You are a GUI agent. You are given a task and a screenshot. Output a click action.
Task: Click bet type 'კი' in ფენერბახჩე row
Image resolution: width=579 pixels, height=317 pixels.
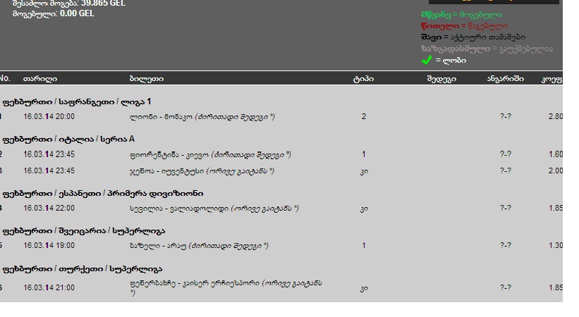(x=364, y=288)
